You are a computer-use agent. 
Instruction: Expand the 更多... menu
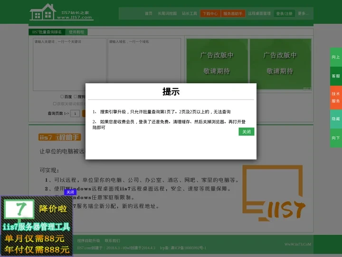click(x=303, y=13)
